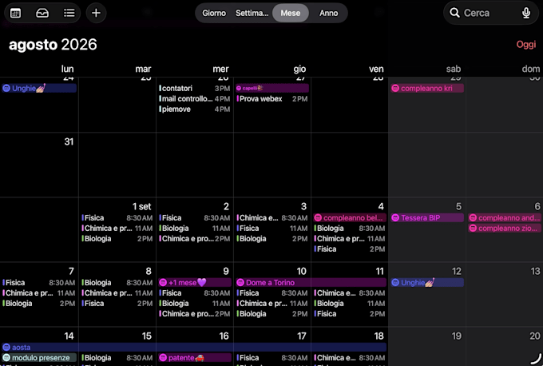Open Fisica 8:30 AM on 1 set
The width and height of the screenshot is (543, 366).
click(117, 218)
